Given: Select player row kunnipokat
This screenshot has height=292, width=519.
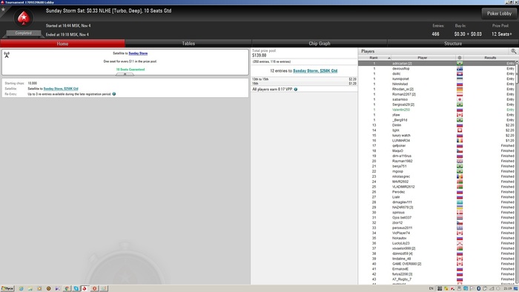Looking at the screenshot, I should (437, 79).
